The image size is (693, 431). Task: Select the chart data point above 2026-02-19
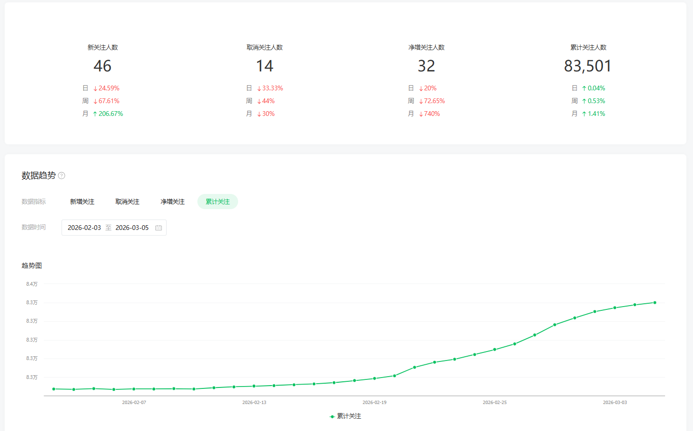374,378
